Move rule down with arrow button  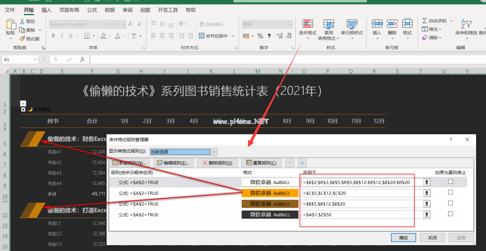[x=302, y=163]
